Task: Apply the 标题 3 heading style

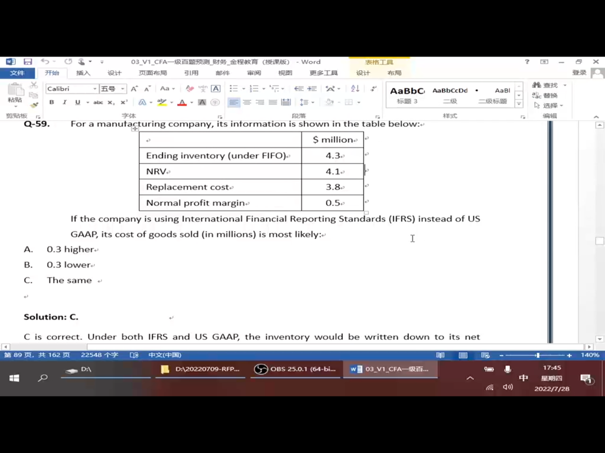Action: [407, 95]
